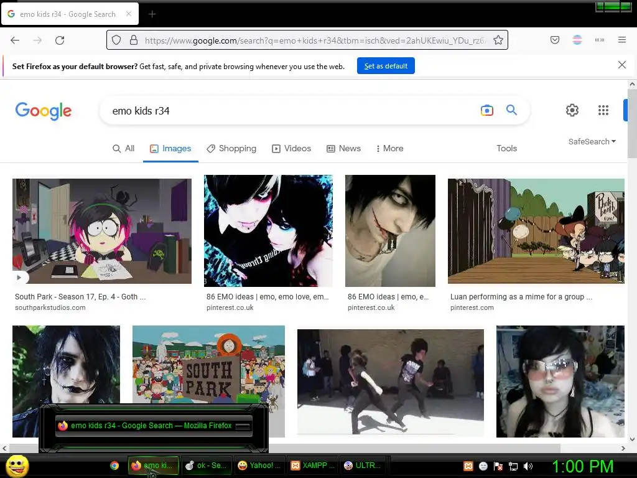Open the Firefox account avatar icon
Viewport: 637px width, 478px height.
pos(577,40)
